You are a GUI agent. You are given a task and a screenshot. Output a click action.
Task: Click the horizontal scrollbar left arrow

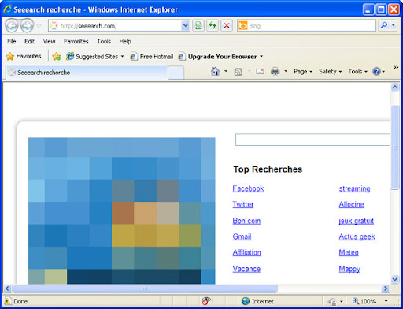pyautogui.click(x=8, y=289)
